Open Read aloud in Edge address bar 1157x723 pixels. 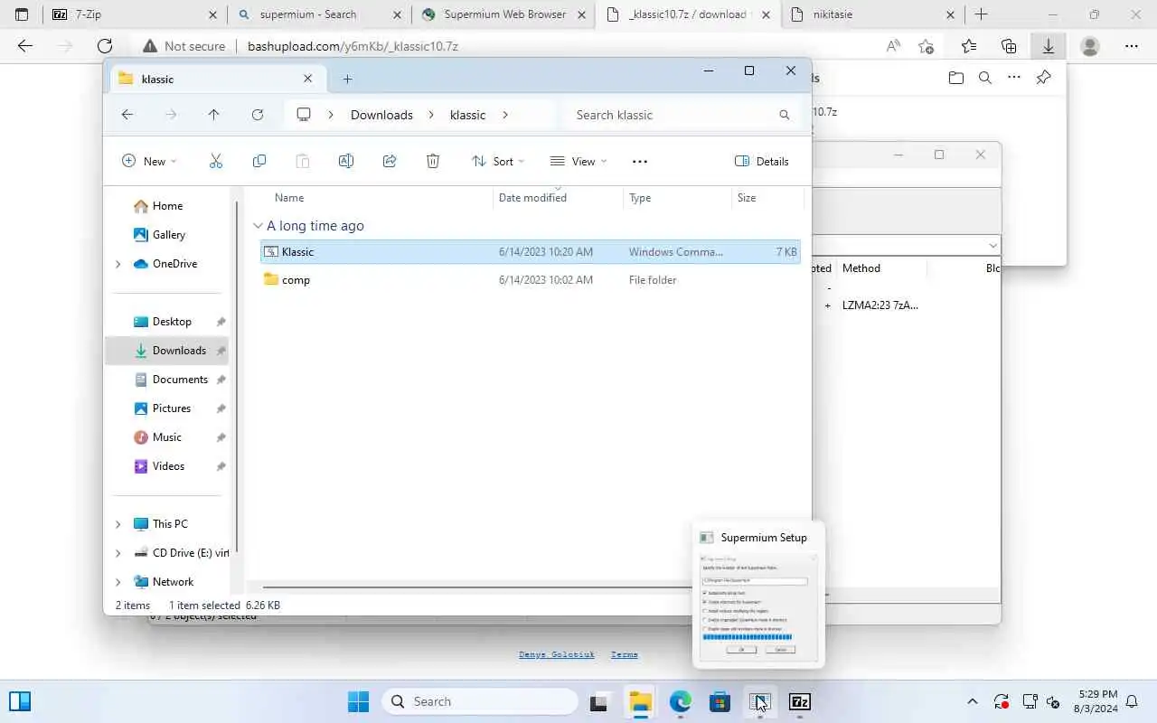[x=893, y=46]
